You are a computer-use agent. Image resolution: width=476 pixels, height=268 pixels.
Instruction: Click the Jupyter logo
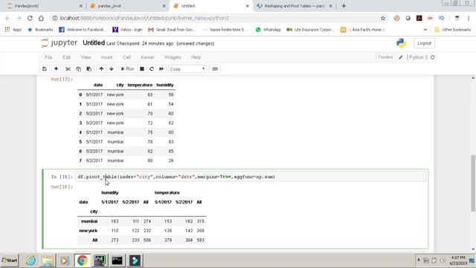coord(59,43)
